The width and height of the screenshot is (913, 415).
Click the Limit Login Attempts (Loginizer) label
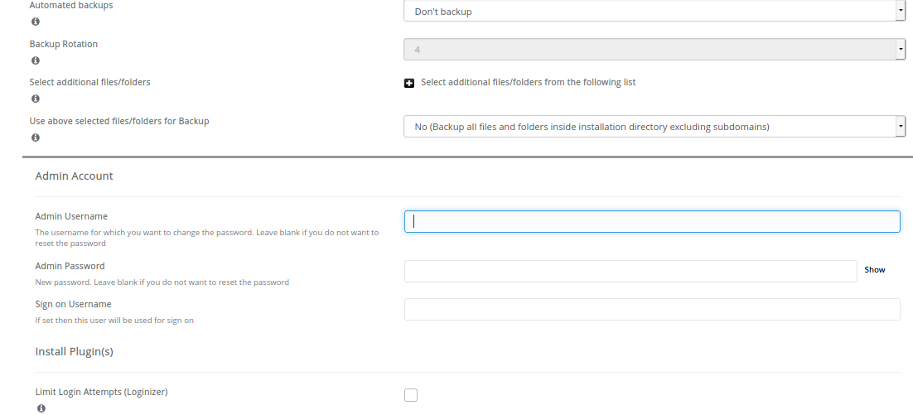click(x=101, y=393)
